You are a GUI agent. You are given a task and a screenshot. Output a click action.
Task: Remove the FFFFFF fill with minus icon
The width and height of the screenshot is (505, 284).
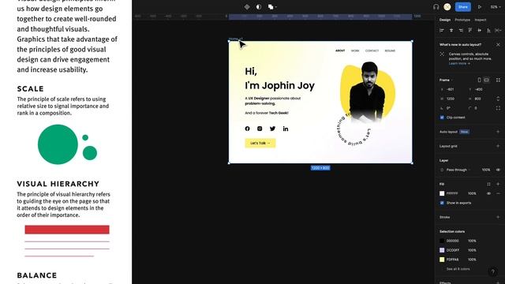point(498,193)
